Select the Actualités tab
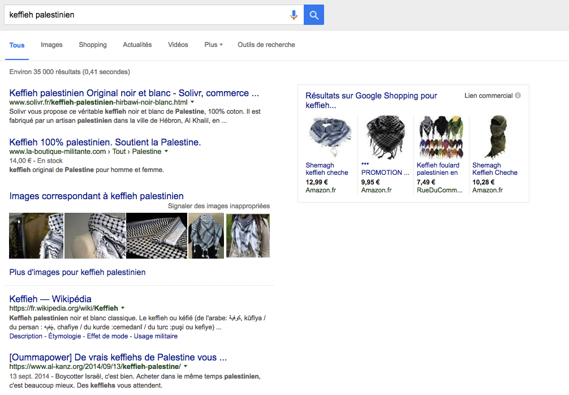The width and height of the screenshot is (569, 395). click(x=137, y=45)
